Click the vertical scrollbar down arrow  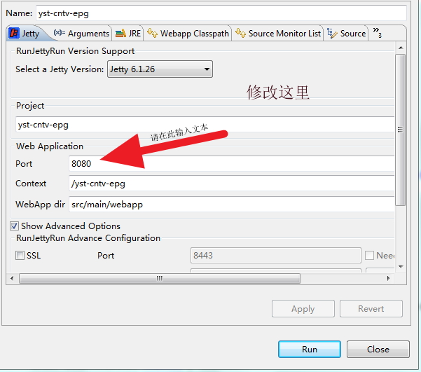401,267
